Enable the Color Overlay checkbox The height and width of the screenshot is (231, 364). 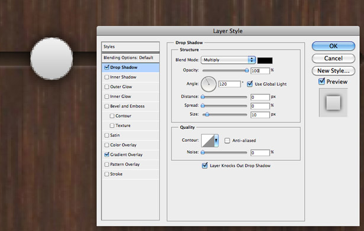tap(107, 145)
